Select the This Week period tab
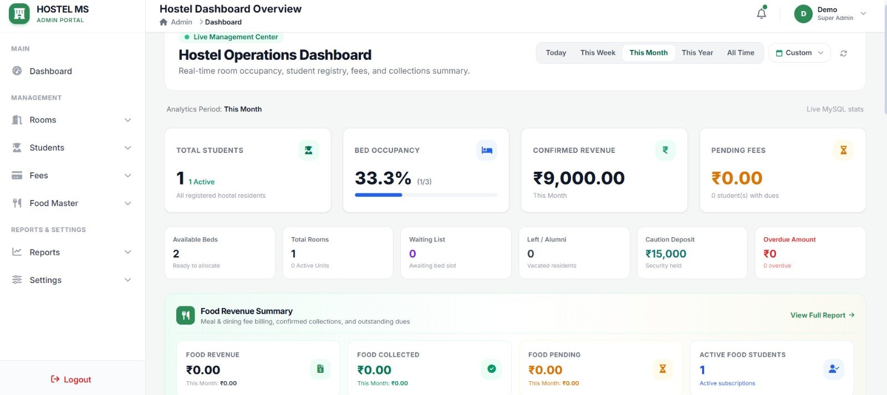 click(598, 53)
